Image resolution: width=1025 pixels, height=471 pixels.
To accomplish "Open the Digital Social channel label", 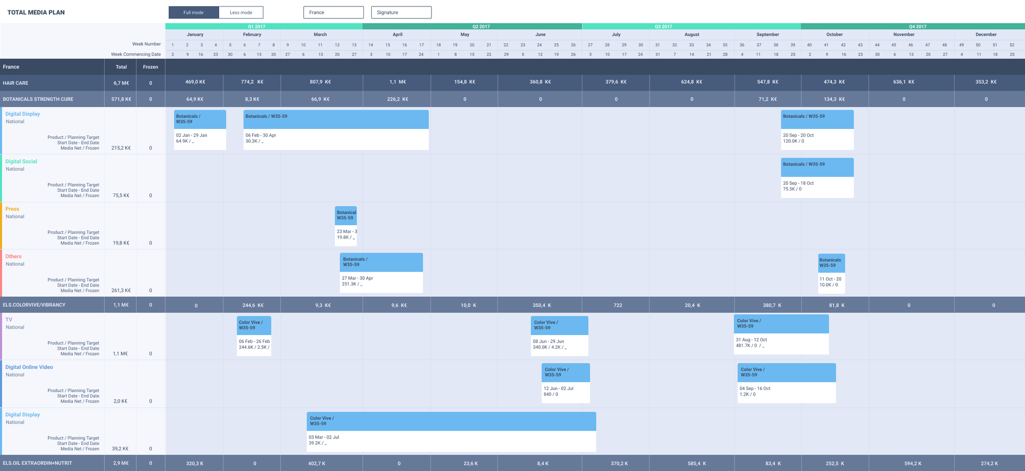I will (x=21, y=161).
